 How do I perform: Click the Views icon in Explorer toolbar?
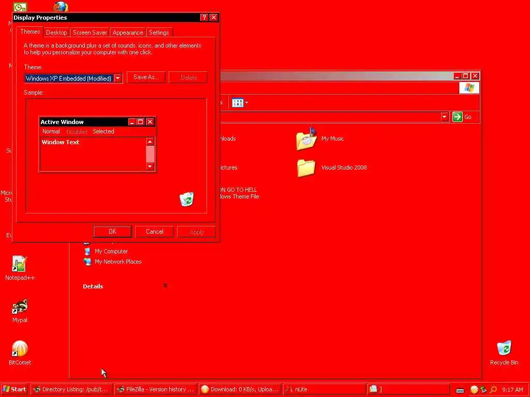coord(238,103)
